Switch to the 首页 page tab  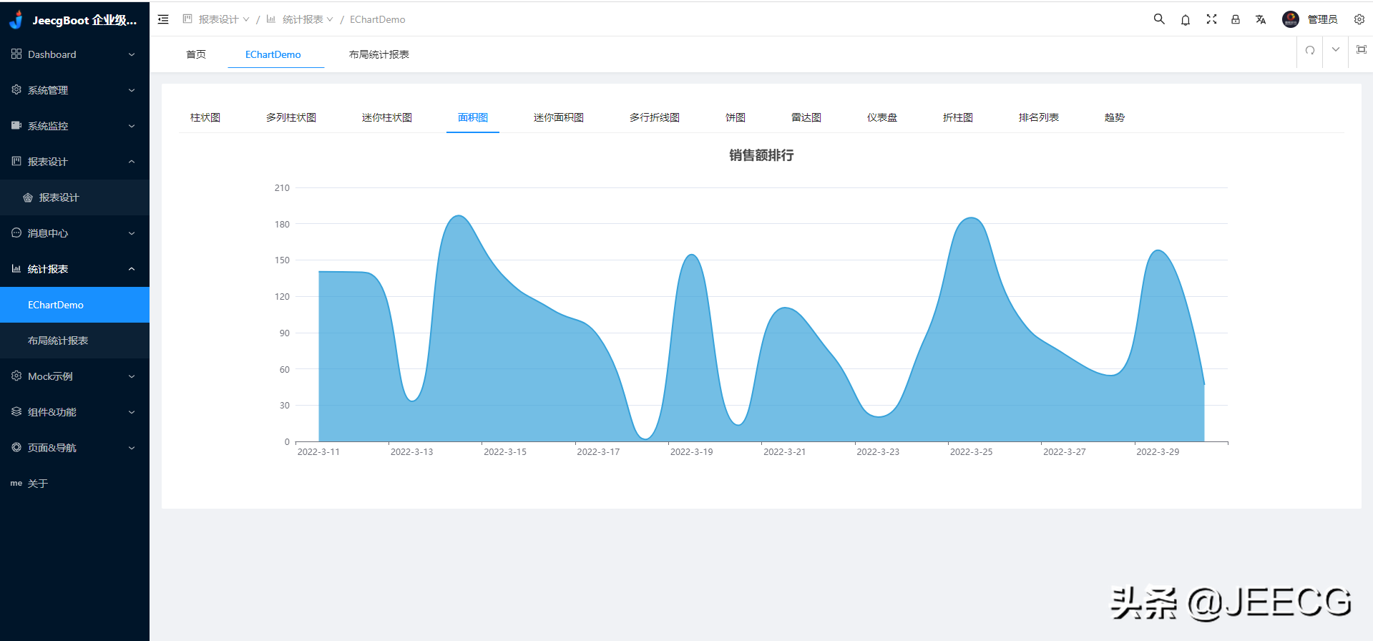point(196,54)
